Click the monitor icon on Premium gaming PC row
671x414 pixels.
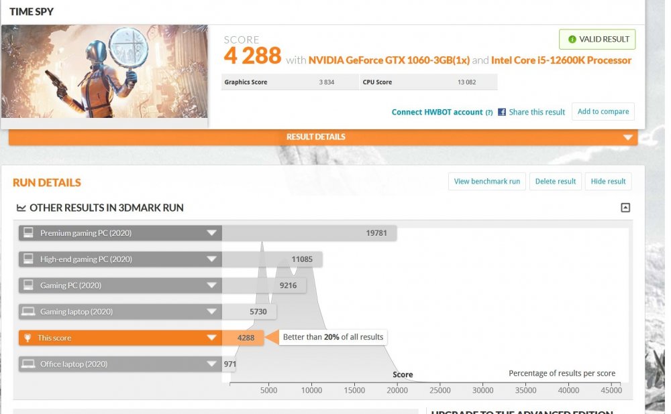[x=27, y=232]
